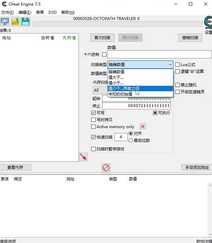Enable the 十六进制 checkbox
Image resolution: width=212 pixels, height=243 pixels.
tap(104, 54)
